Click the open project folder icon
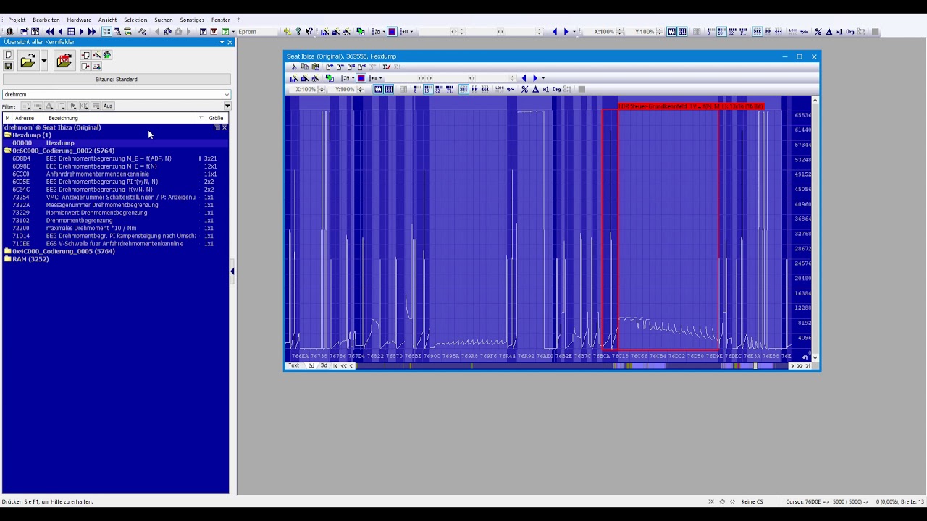 tap(28, 62)
